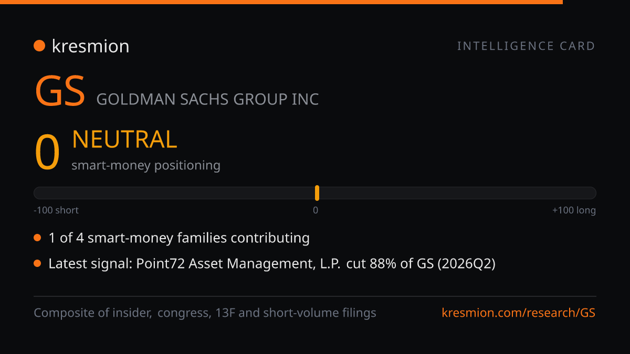
Task: Click the smart-money positioning subtitle
Action: click(146, 165)
